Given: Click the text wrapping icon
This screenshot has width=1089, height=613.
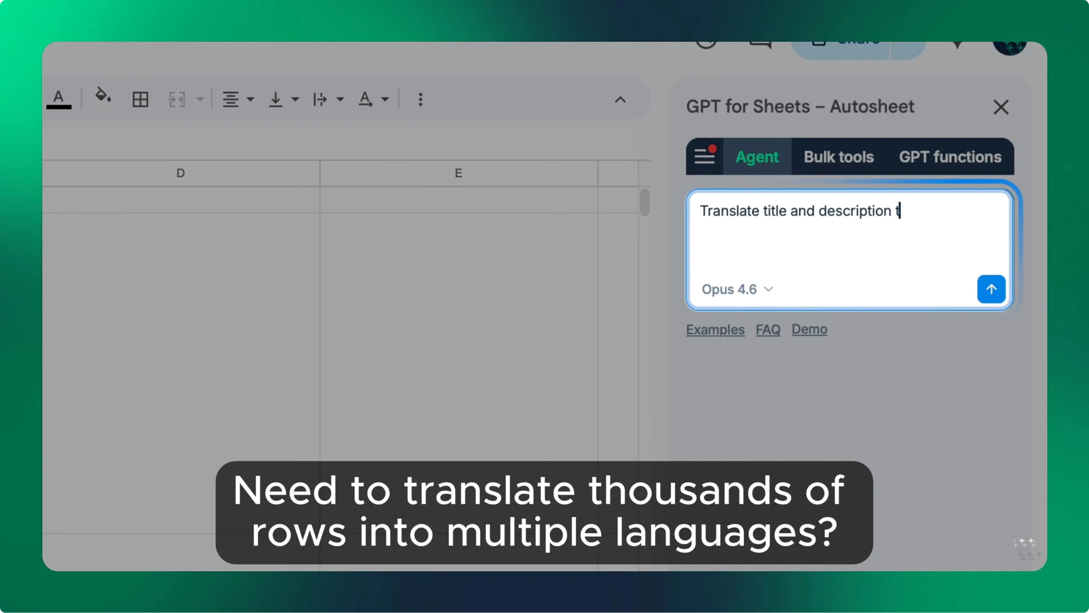Looking at the screenshot, I should coord(320,100).
